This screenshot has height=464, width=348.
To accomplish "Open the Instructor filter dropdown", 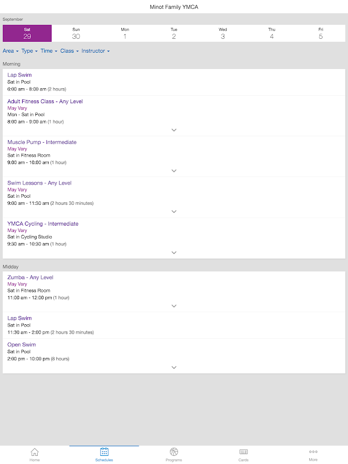I will pos(95,51).
